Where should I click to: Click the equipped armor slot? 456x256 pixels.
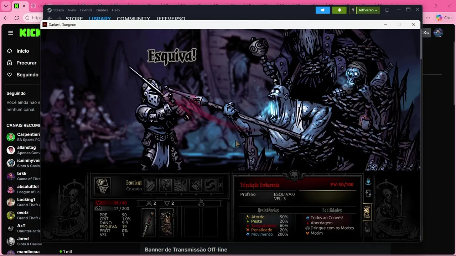tap(166, 223)
